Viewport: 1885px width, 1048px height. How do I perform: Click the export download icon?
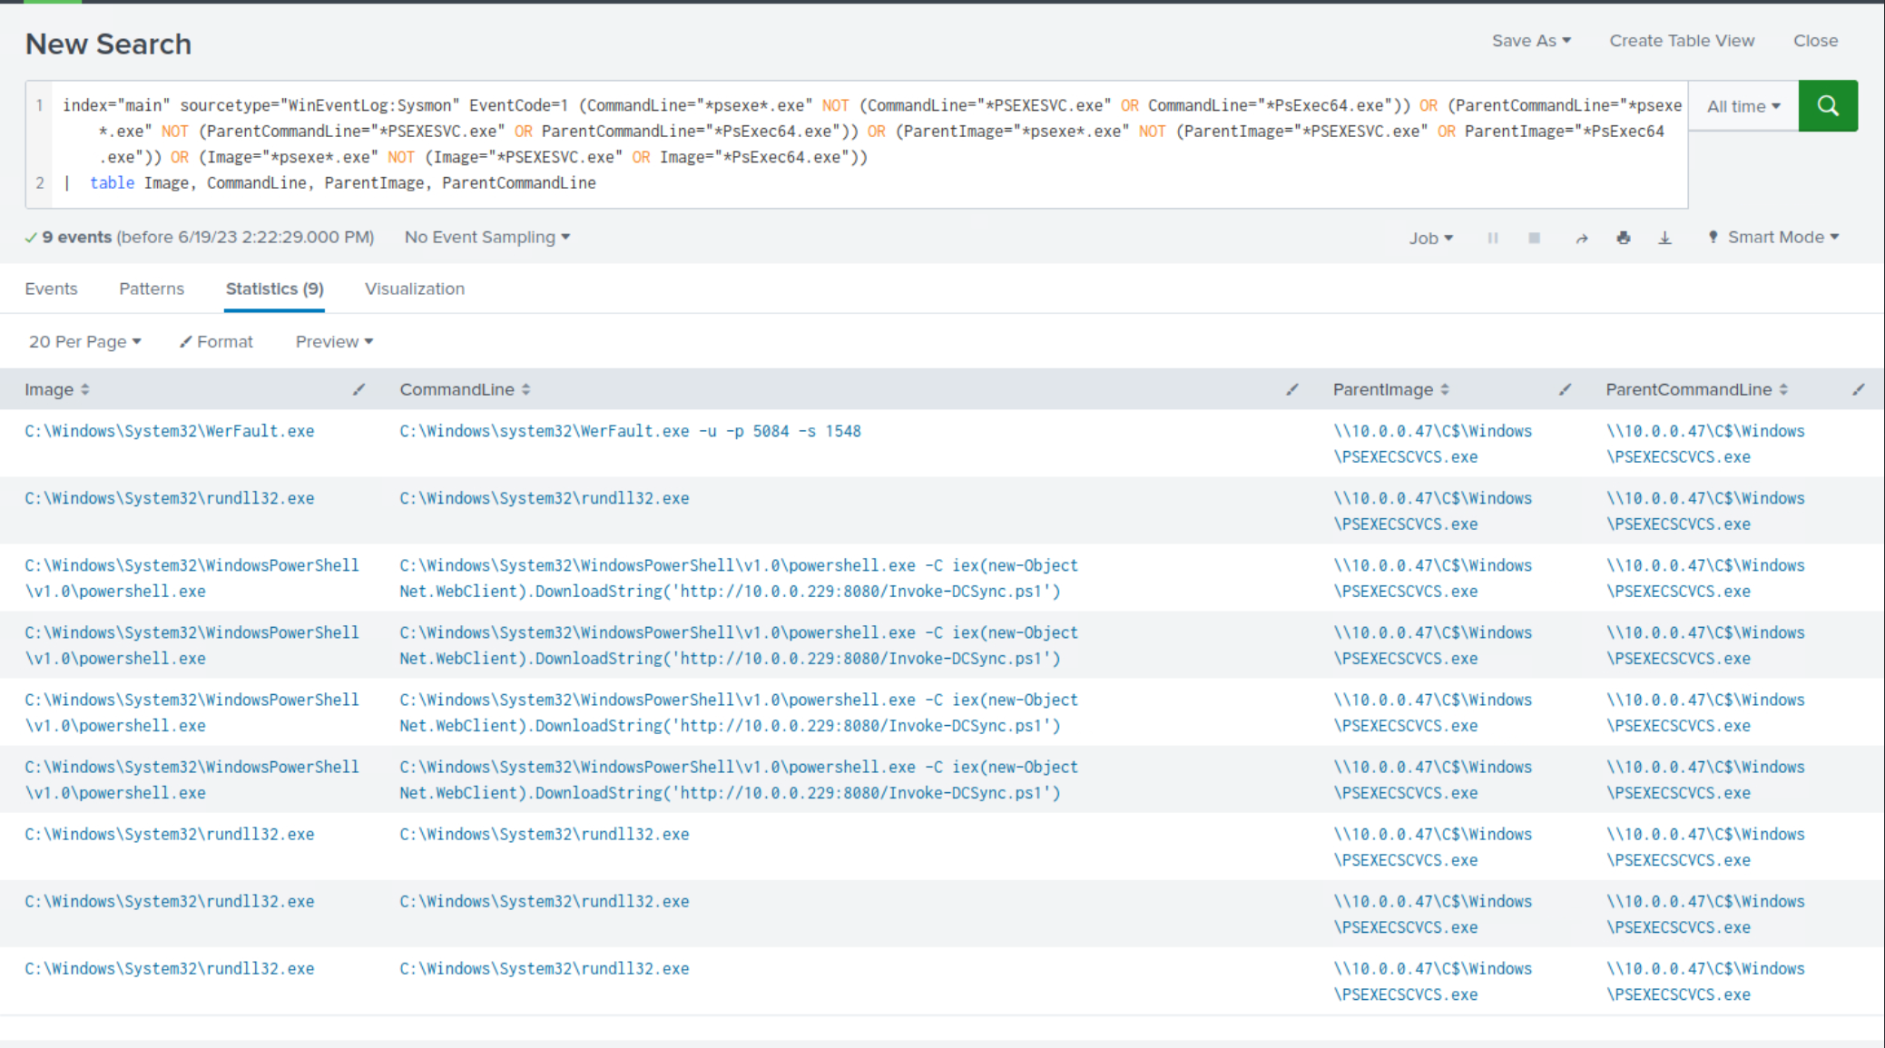coord(1664,238)
